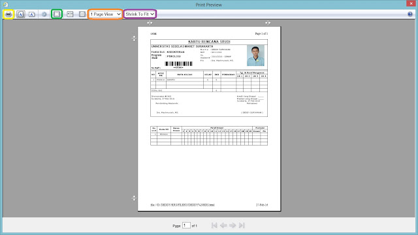Screen dimensions: 418x235
Task: Open Help via question mark icon
Action: 410,14
